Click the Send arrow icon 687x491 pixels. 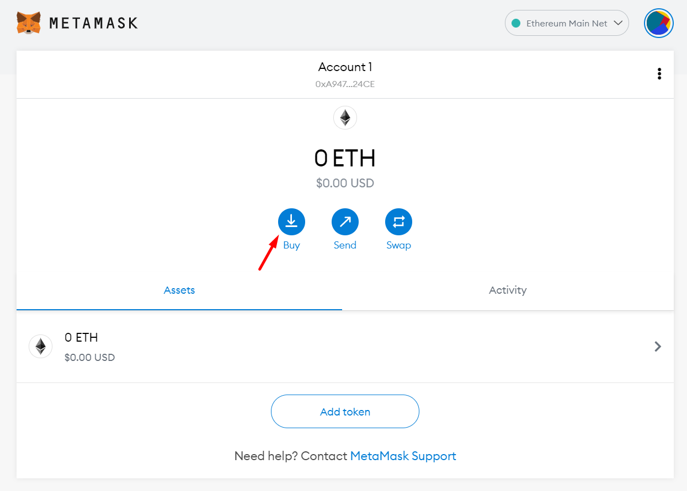tap(345, 222)
